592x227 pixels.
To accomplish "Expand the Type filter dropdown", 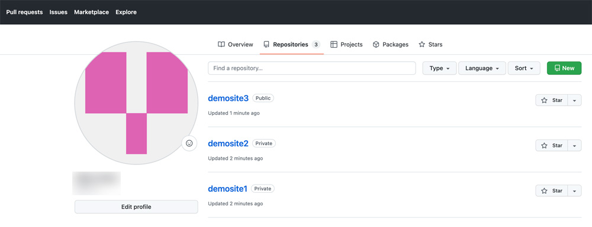I will point(439,68).
